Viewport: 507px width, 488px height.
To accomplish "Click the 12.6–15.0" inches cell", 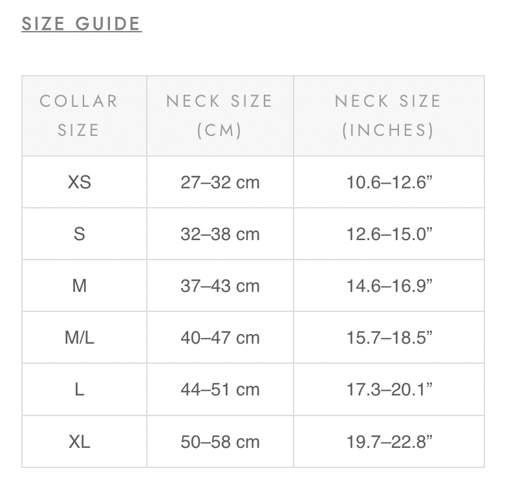I will tap(389, 234).
